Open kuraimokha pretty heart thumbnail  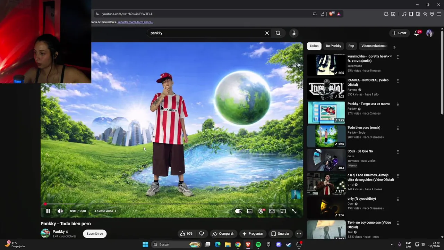tap(326, 65)
